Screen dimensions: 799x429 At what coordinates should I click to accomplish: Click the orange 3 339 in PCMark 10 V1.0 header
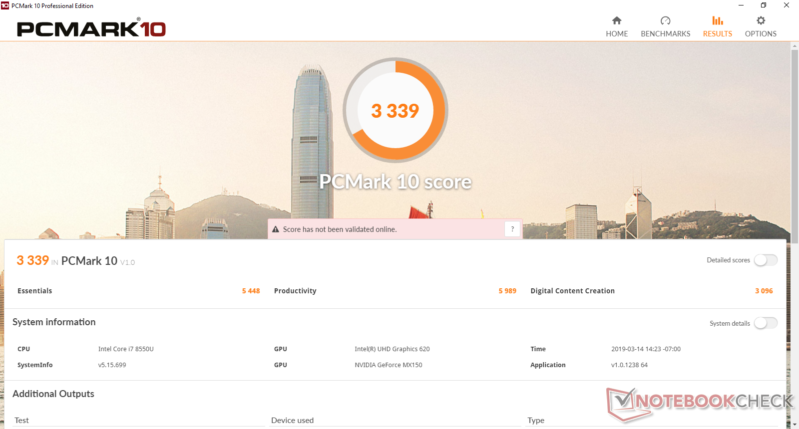pyautogui.click(x=32, y=260)
